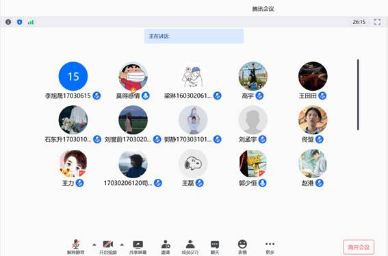Check the green network signal icon
Image resolution: width=388 pixels, height=256 pixels.
pyautogui.click(x=31, y=23)
